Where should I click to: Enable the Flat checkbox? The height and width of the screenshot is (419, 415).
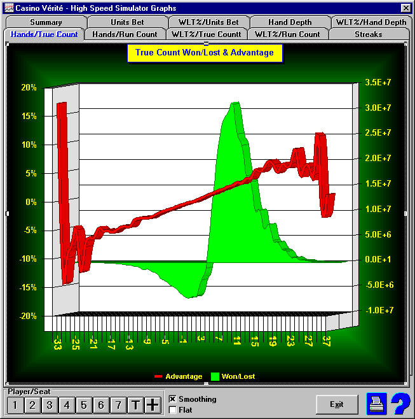coord(172,410)
